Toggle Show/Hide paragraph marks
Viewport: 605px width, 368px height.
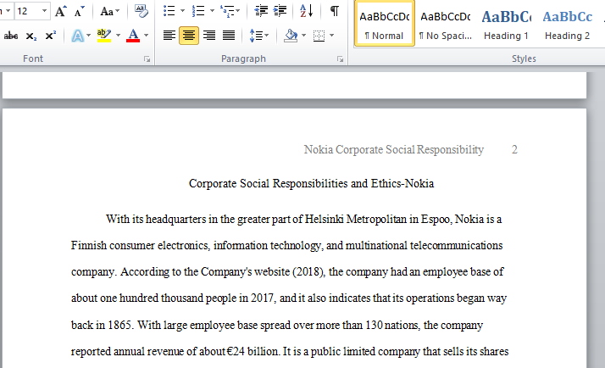(335, 11)
